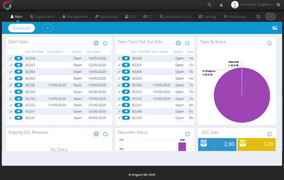Switch to the Main menu
The width and height of the screenshot is (284, 180).
tap(17, 17)
